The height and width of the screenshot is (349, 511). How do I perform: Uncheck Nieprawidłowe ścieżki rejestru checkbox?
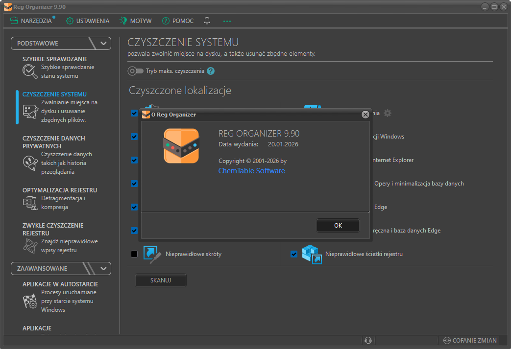293,254
